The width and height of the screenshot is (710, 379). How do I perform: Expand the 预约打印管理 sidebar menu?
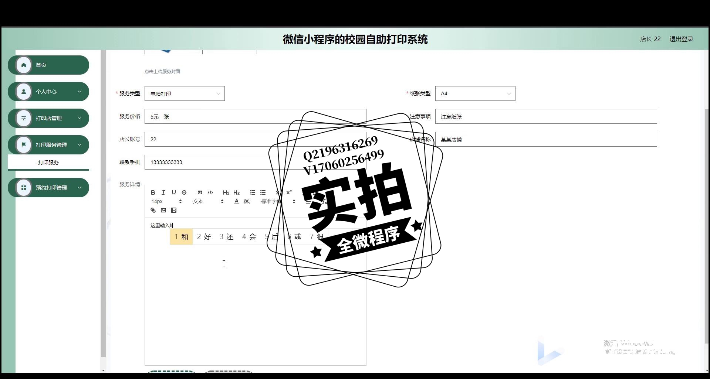[x=48, y=188]
